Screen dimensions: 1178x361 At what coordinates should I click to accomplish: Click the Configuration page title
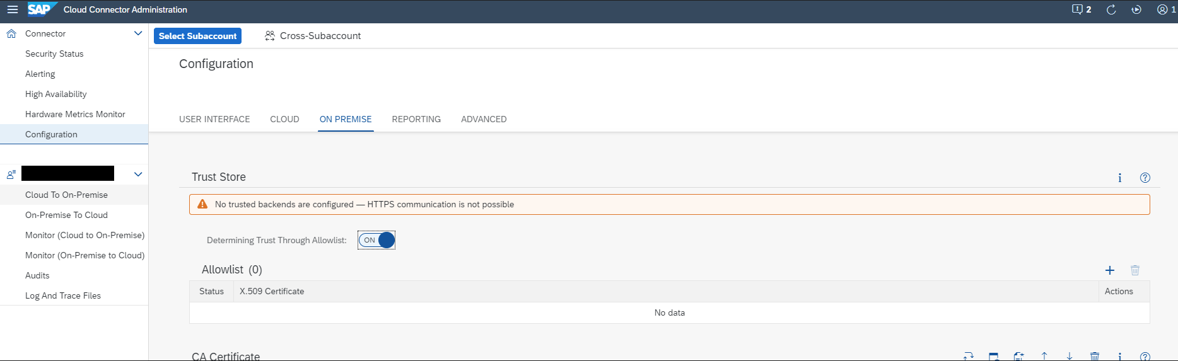pos(216,64)
